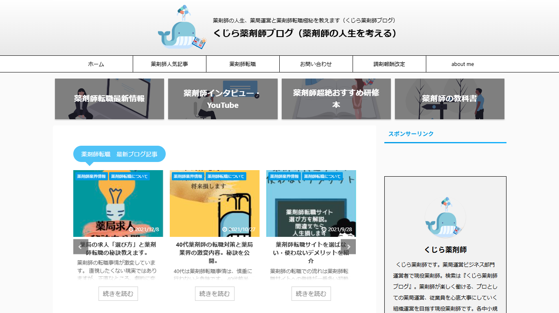Click 続きを読む under 40代薬剤師 article
Screen dimensions: 559x313
tap(215, 293)
